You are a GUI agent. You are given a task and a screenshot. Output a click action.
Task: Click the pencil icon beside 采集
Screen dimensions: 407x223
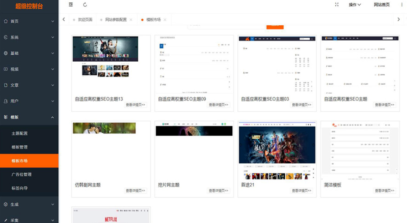6,220
